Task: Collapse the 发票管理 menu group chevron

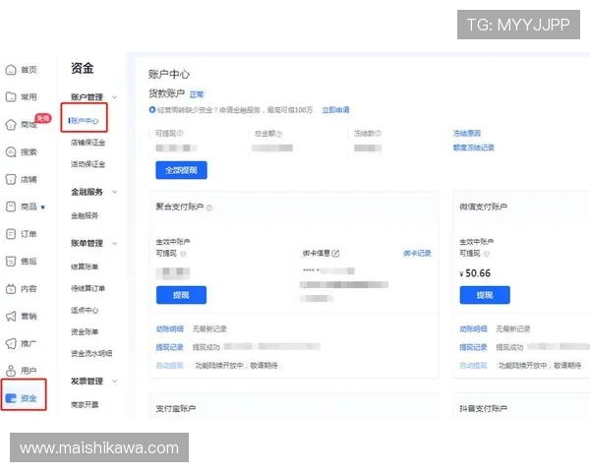Action: point(114,381)
